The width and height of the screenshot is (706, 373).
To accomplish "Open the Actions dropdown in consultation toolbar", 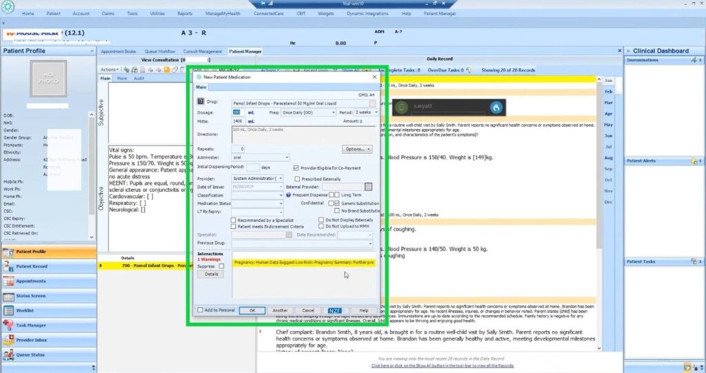I will [x=110, y=70].
